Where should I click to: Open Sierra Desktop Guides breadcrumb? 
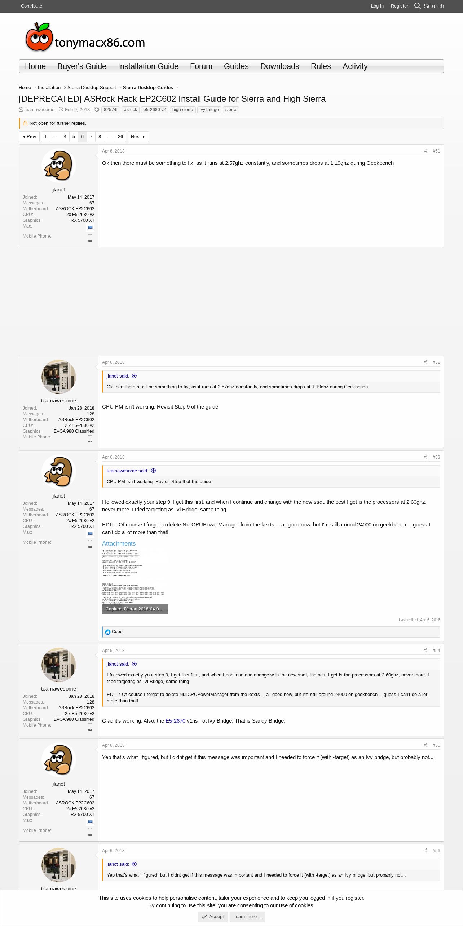point(148,88)
